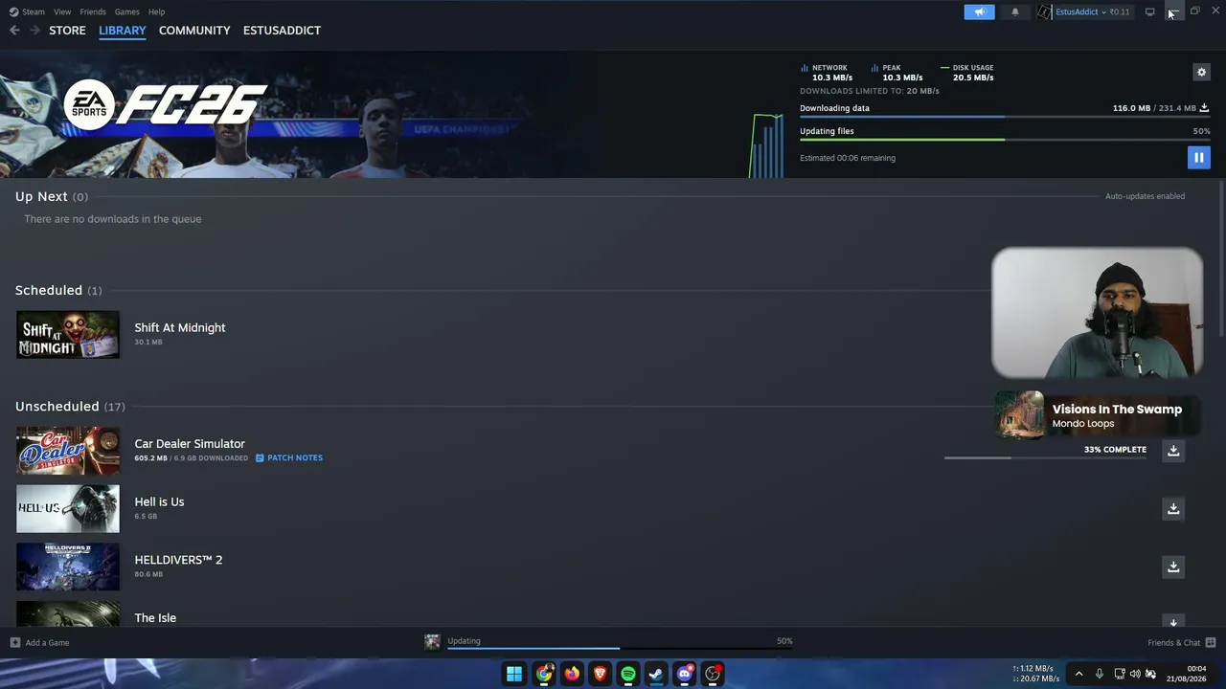1226x689 pixels.
Task: Launch Firefox from the taskbar
Action: pos(572,674)
